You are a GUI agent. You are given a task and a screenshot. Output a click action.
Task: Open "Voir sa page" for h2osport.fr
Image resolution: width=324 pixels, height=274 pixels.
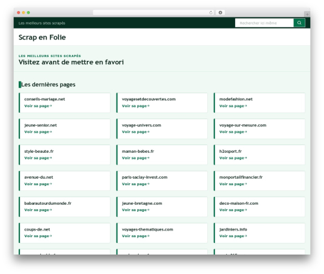click(x=233, y=158)
